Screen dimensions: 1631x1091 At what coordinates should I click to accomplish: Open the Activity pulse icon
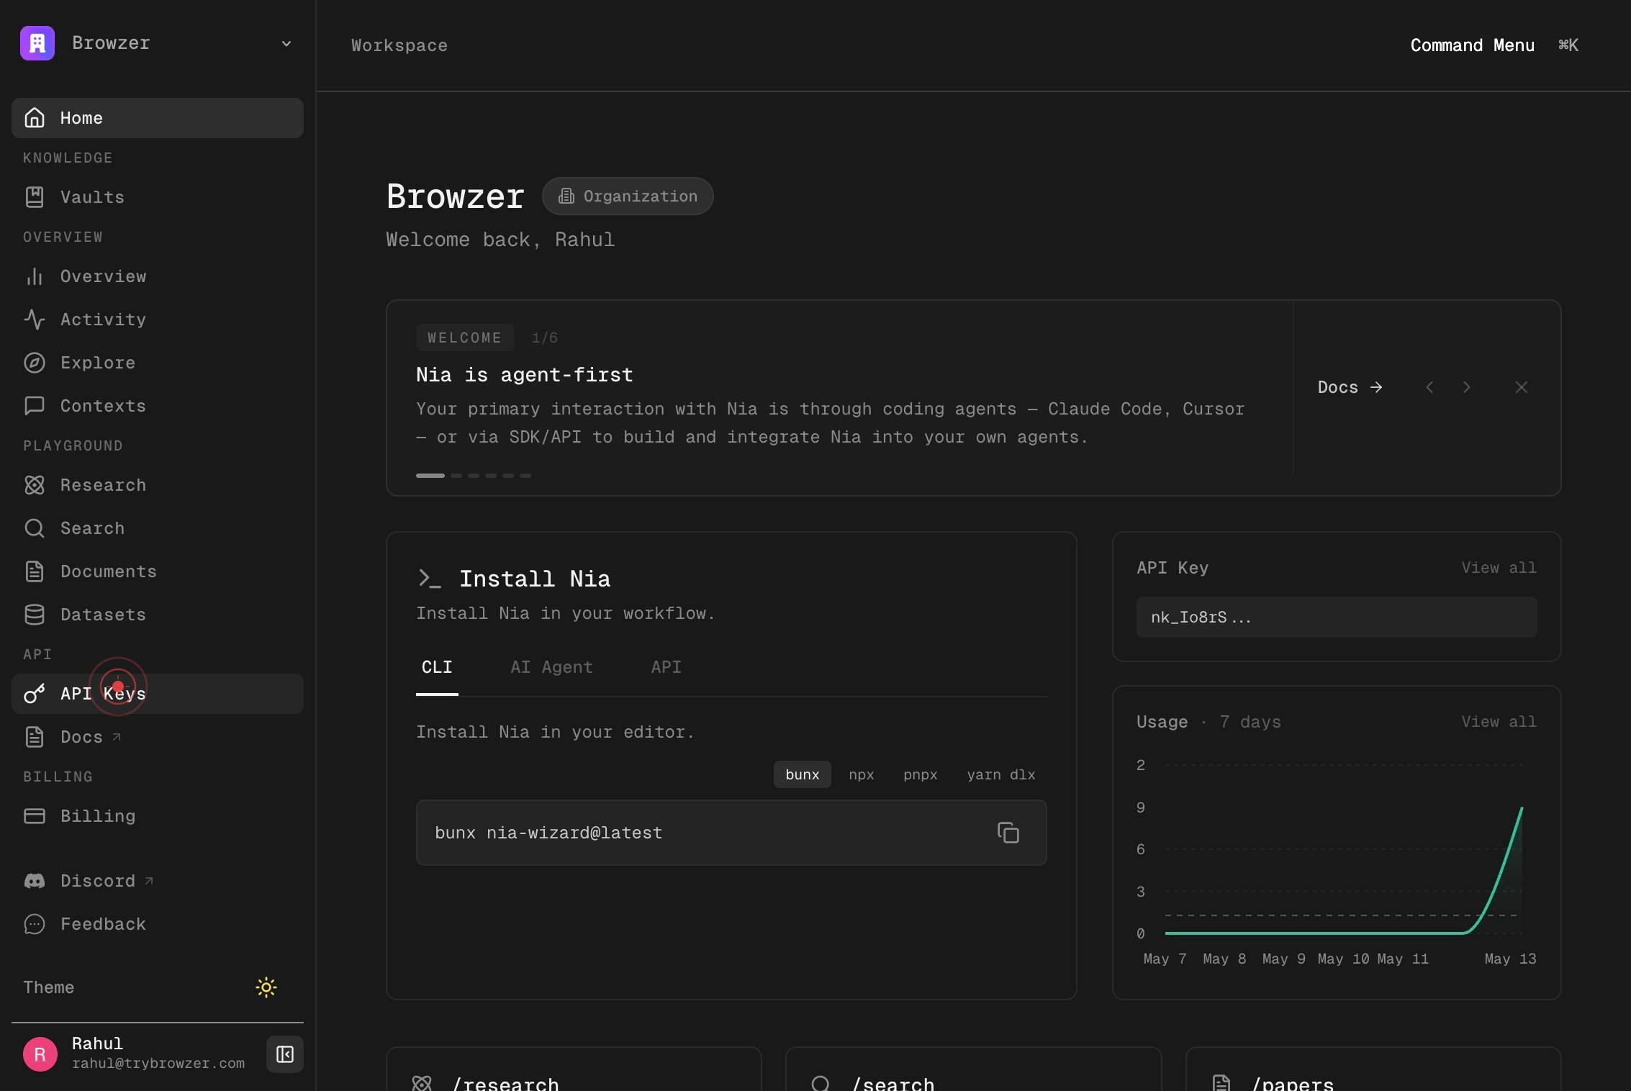(35, 320)
